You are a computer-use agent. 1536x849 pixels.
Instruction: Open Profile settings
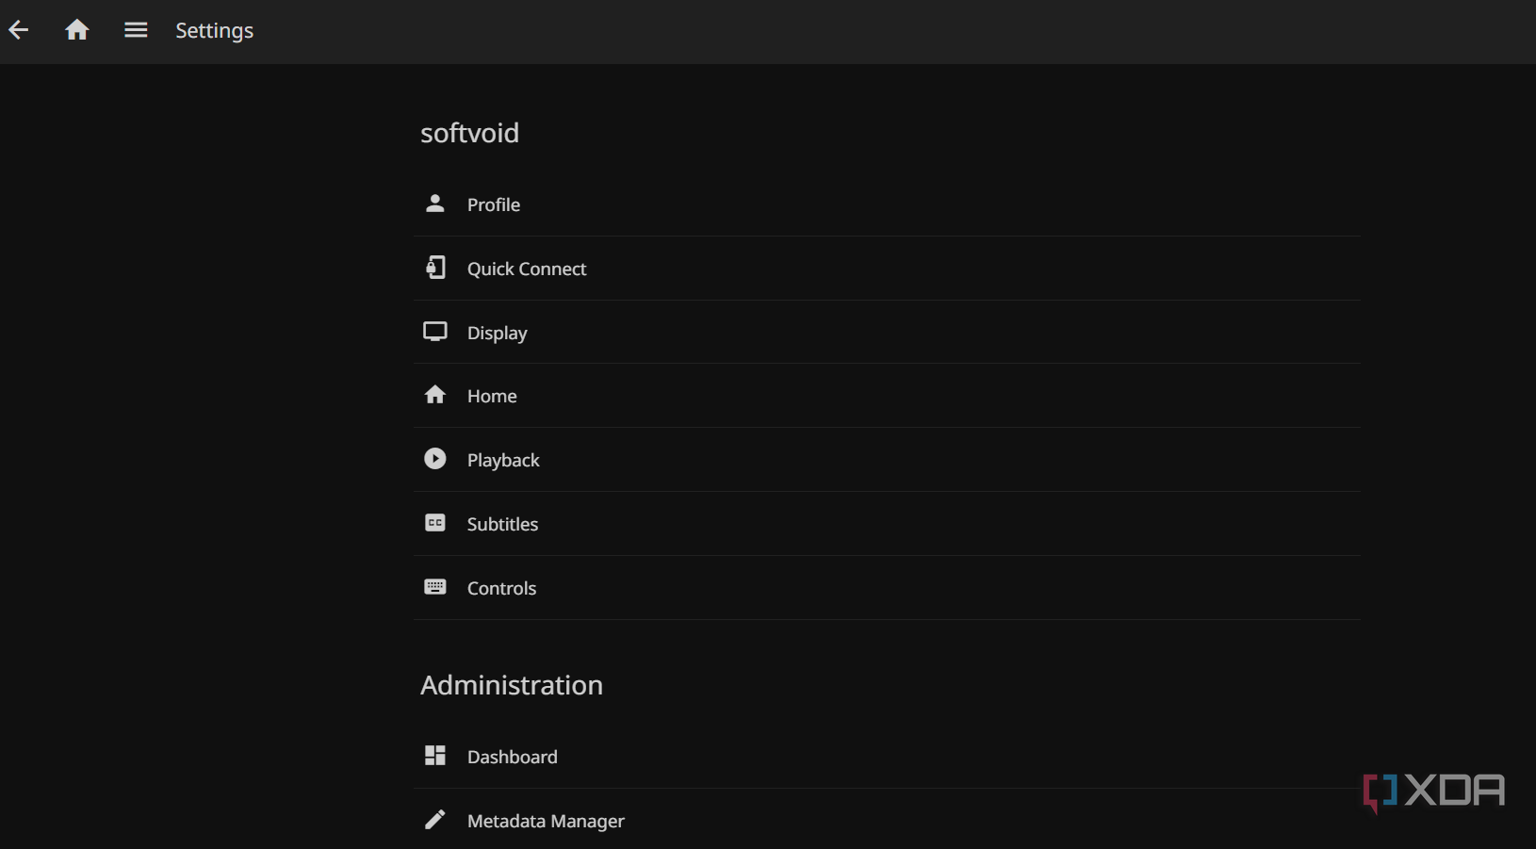tap(887, 204)
